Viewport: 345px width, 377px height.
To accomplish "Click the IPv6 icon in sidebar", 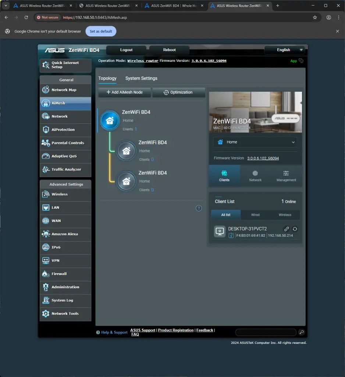I will pos(46,247).
